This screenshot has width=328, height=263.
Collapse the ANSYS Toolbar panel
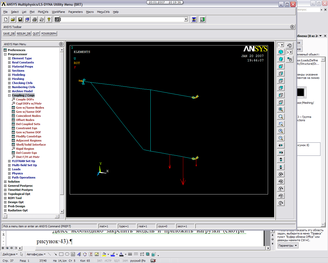coord(292,27)
